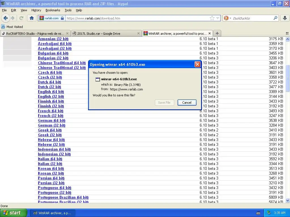List all tabs button

[x=287, y=33]
